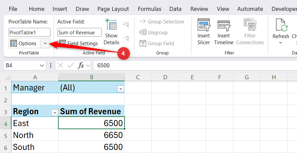Open Field Settings
The width and height of the screenshot is (297, 153).
click(x=78, y=44)
